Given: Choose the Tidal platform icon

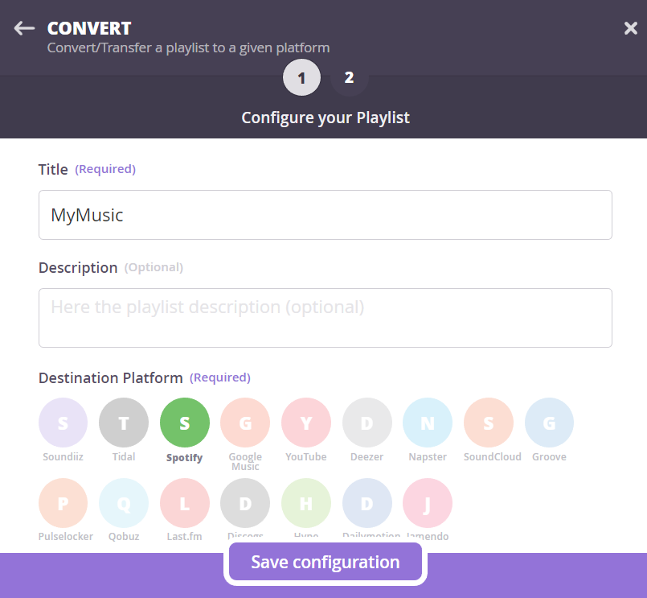Looking at the screenshot, I should (124, 423).
